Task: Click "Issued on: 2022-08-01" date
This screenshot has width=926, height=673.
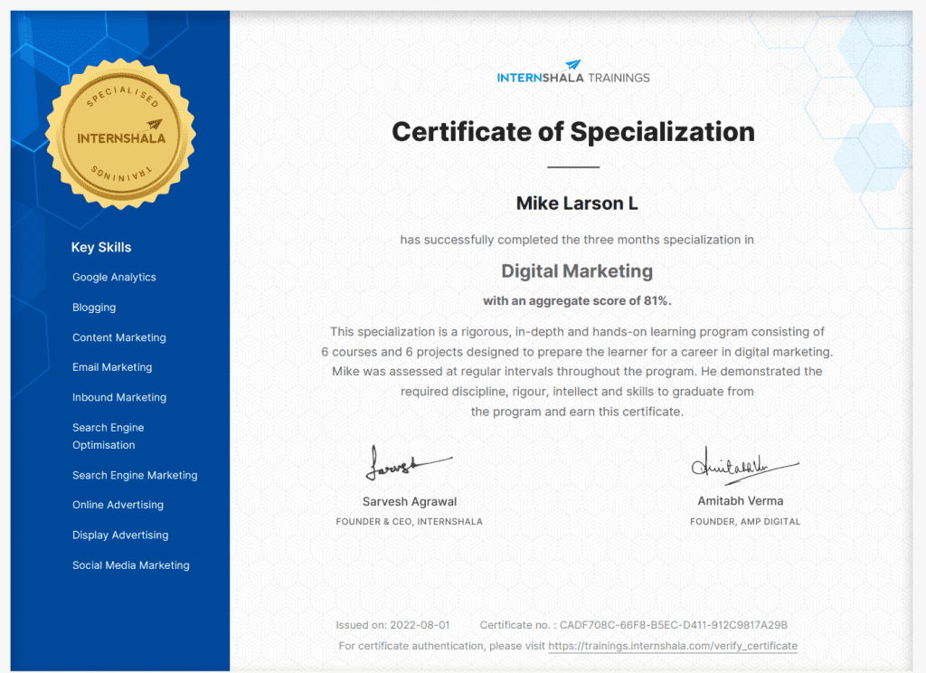Action: (392, 625)
